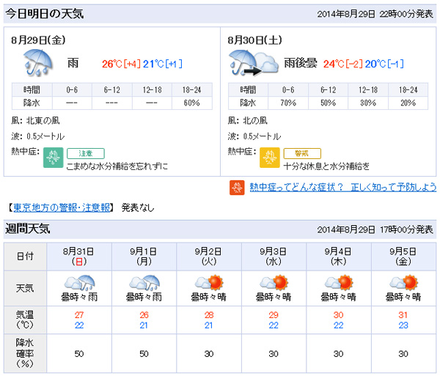The height and width of the screenshot is (376, 440).
Task: Click the orange heatstroke icon beside the link
Action: [x=237, y=188]
